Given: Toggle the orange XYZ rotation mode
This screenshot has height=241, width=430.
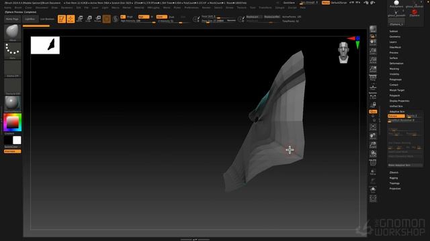Looking at the screenshot, I should click(x=373, y=112).
